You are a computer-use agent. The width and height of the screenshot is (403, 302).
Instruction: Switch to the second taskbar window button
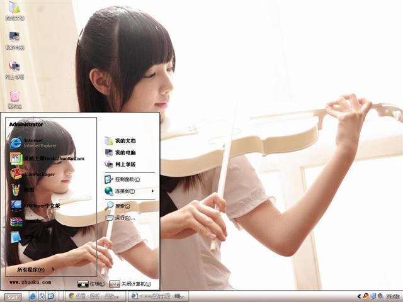(158, 296)
